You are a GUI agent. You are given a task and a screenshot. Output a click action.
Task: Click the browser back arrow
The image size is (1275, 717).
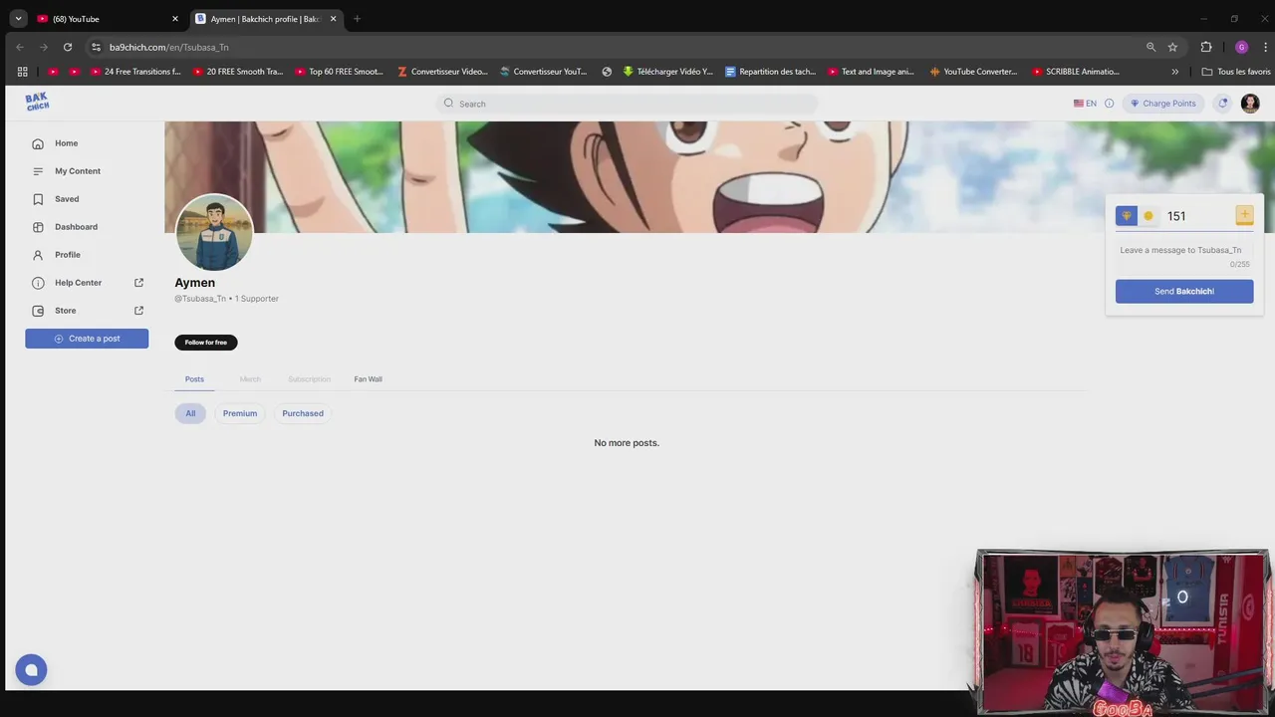pyautogui.click(x=19, y=47)
